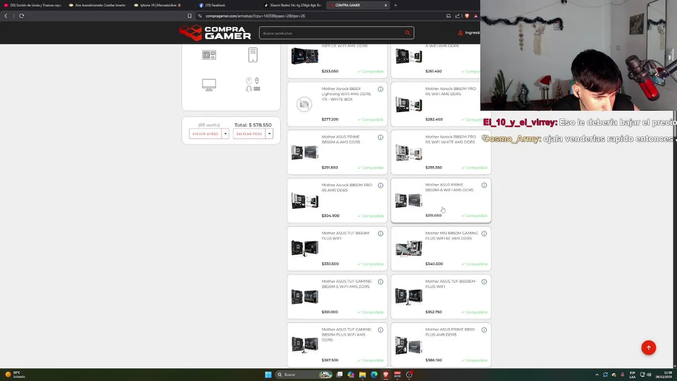Open the Brave shields icon
Screen dimensions: 677x381
(466, 16)
